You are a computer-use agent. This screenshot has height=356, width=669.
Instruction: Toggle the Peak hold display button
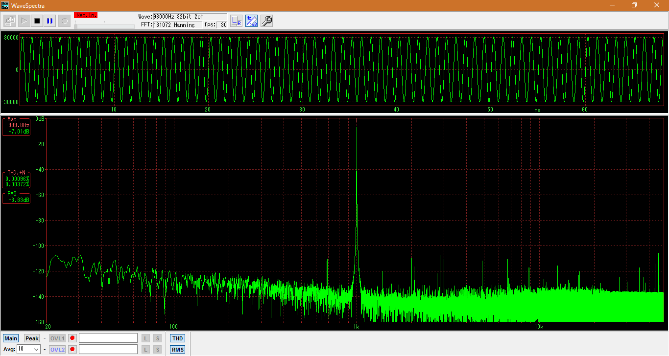[32, 338]
